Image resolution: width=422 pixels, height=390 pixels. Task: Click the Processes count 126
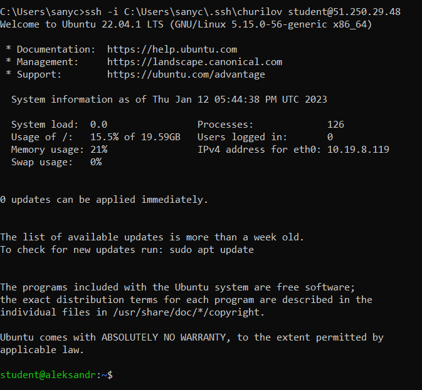coord(335,125)
